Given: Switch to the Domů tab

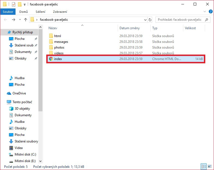Looking at the screenshot, I should pos(23,12).
